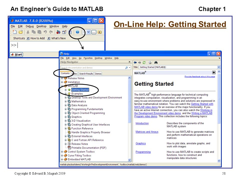Reload the Help page with green refresh icon
Image resolution: width=240 pixels, height=180 pixels.
pos(144,62)
